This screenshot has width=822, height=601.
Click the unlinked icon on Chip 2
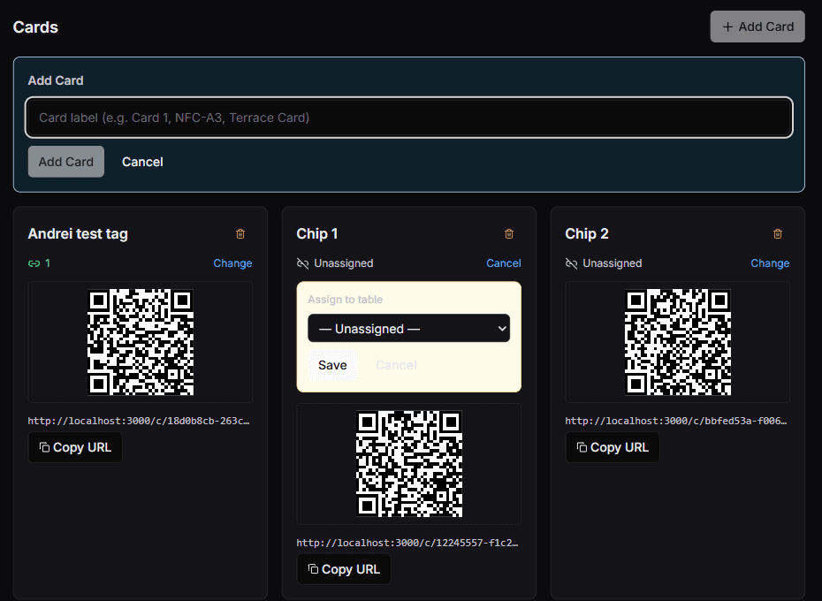coord(571,263)
